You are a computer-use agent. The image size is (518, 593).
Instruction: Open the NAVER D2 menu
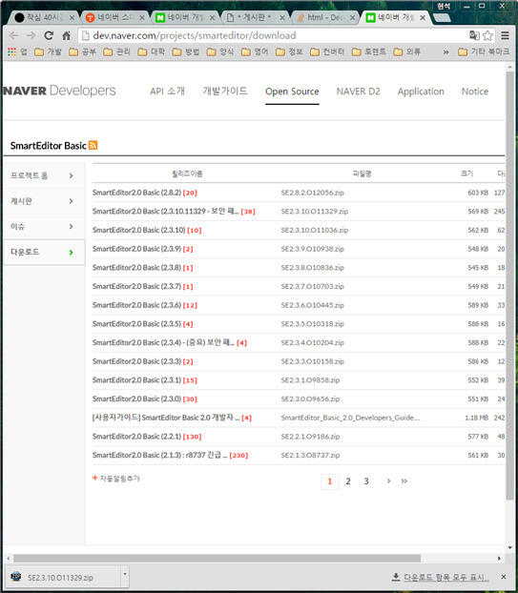click(x=358, y=92)
